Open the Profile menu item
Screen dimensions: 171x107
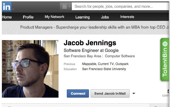pos(28,17)
